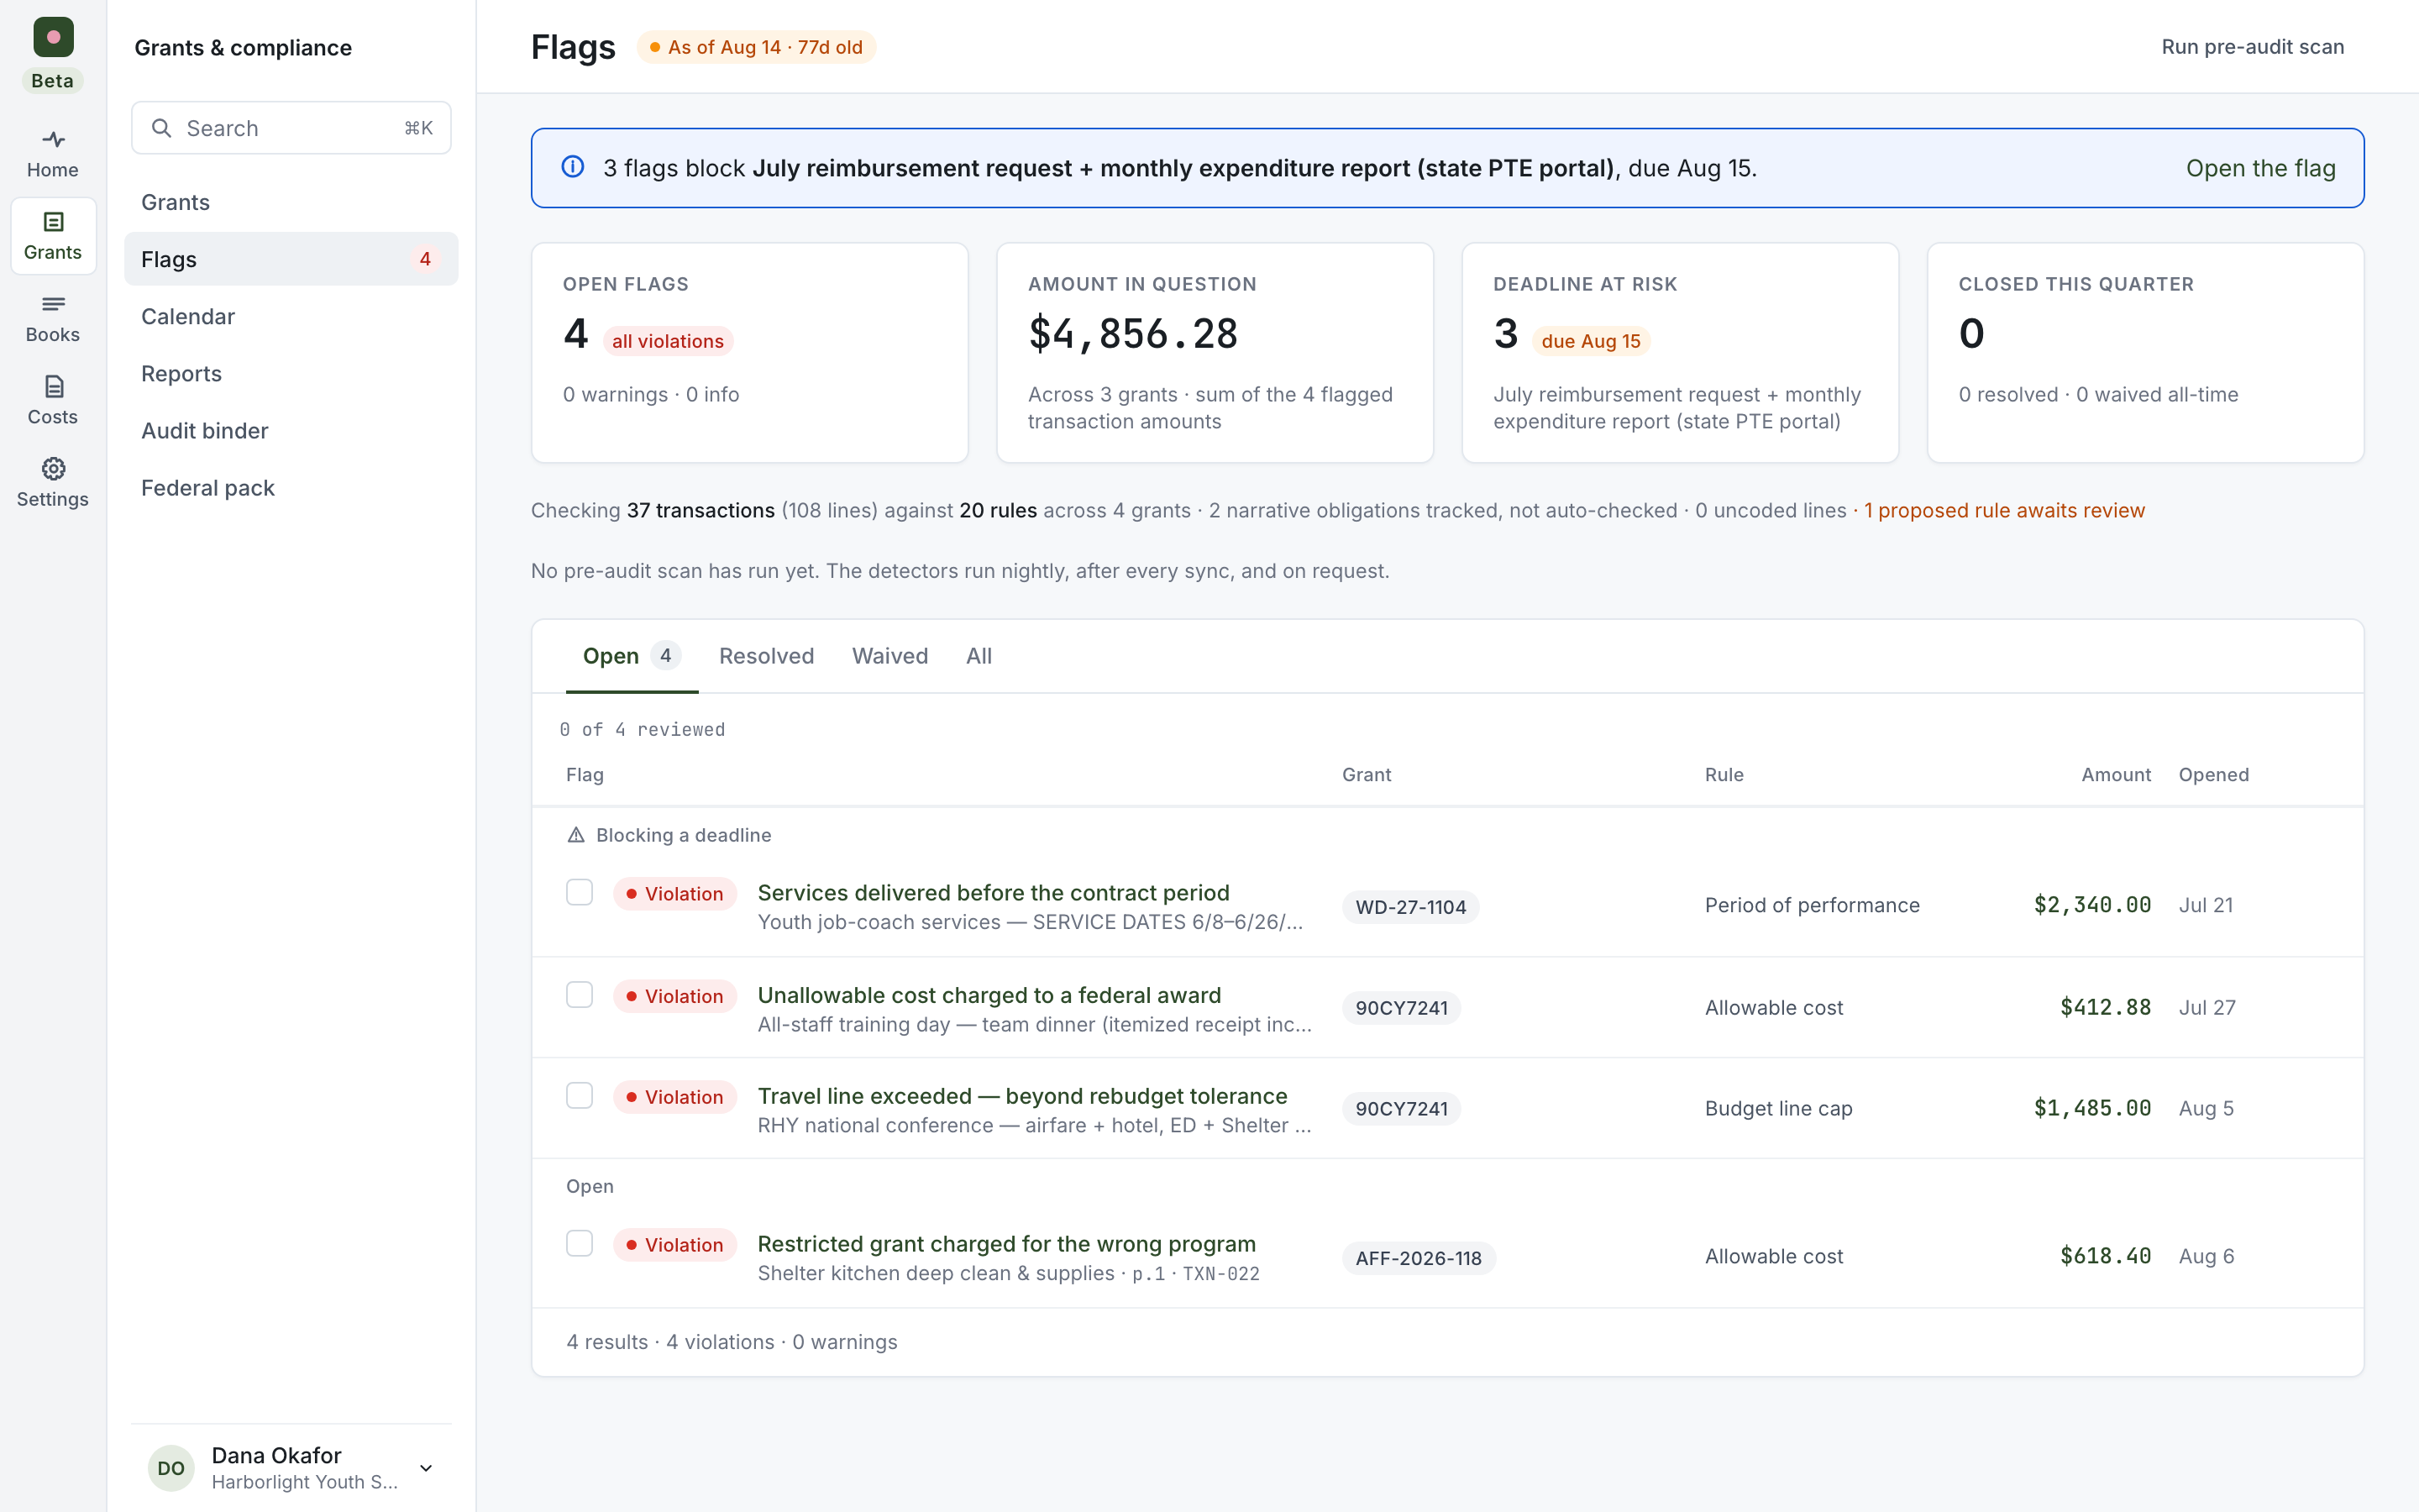Click the search magnifier icon
The image size is (2419, 1512).
161,128
